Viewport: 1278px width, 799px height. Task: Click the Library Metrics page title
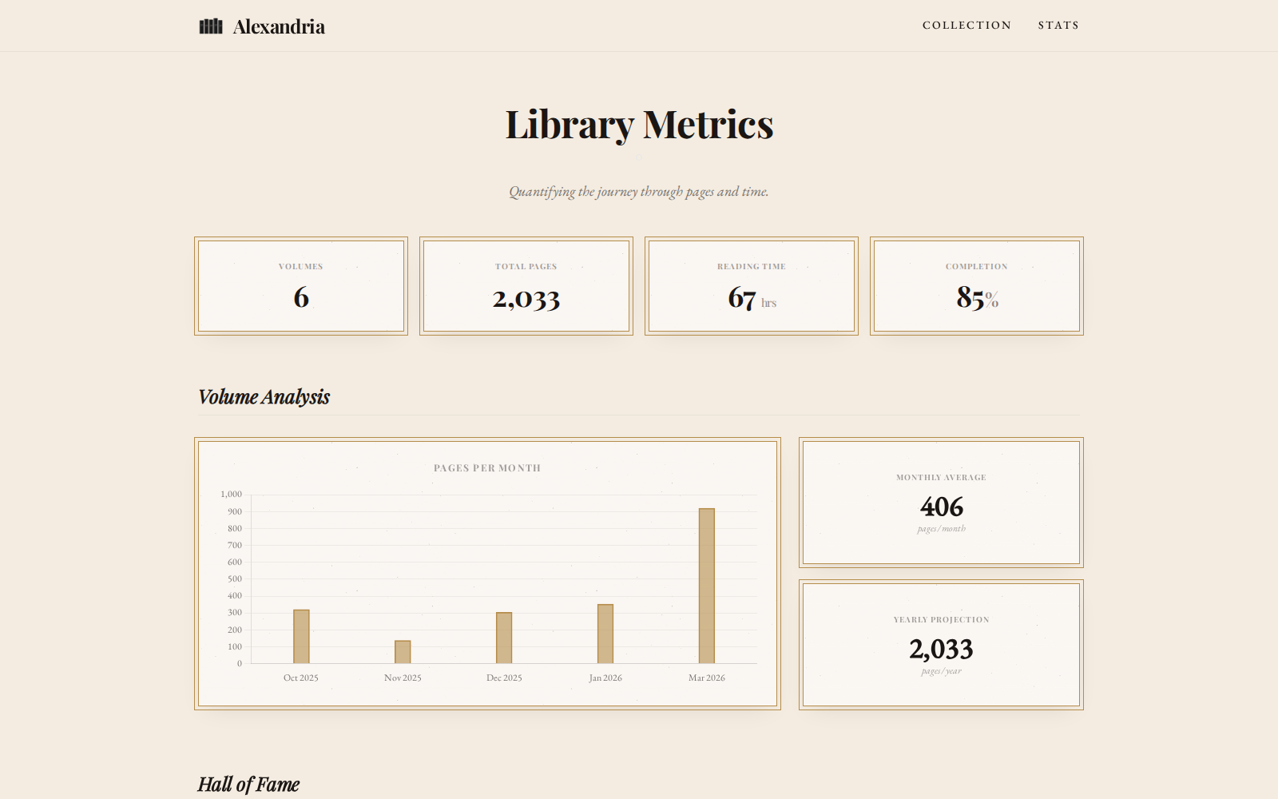pyautogui.click(x=638, y=125)
